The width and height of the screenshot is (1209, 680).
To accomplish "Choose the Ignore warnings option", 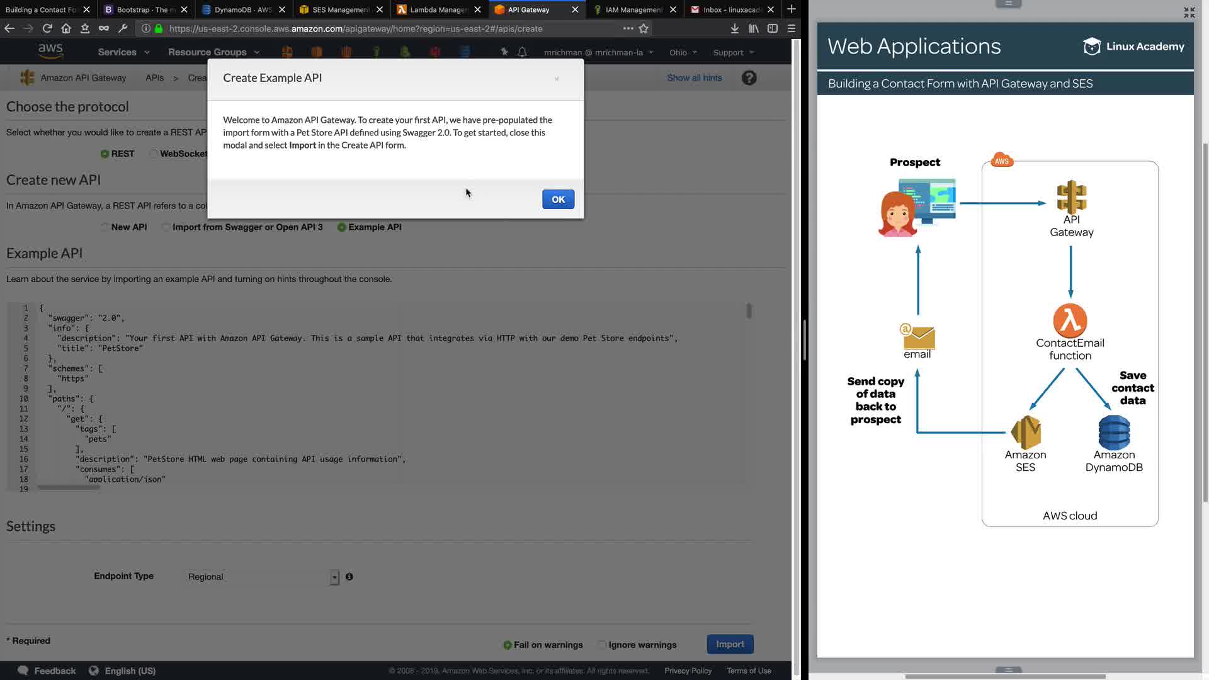I will pos(602,645).
